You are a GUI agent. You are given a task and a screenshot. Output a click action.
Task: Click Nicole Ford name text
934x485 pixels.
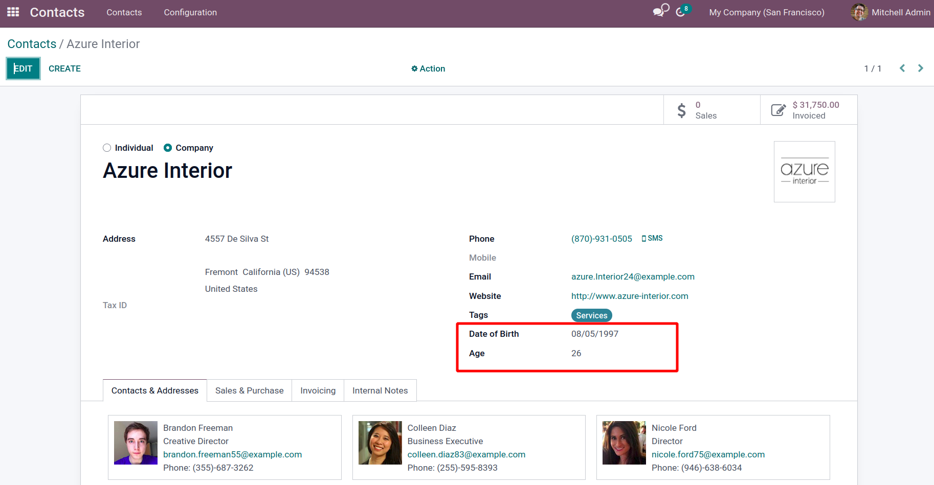click(674, 428)
